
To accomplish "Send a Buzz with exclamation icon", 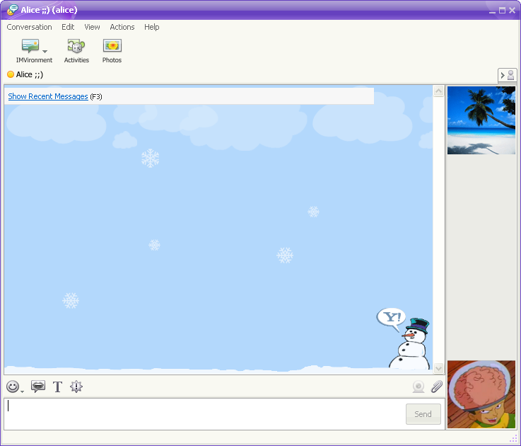I will [76, 387].
